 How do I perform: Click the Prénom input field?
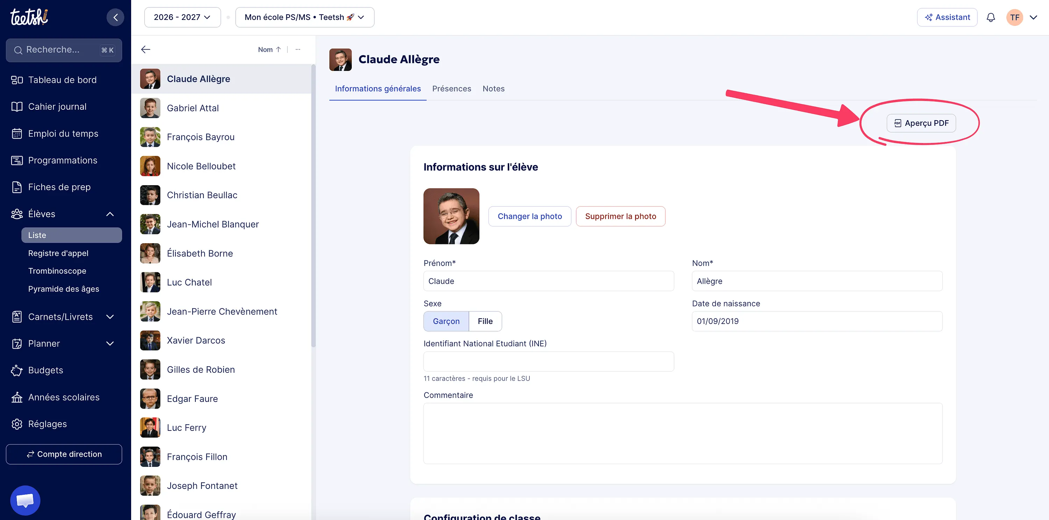pyautogui.click(x=549, y=281)
